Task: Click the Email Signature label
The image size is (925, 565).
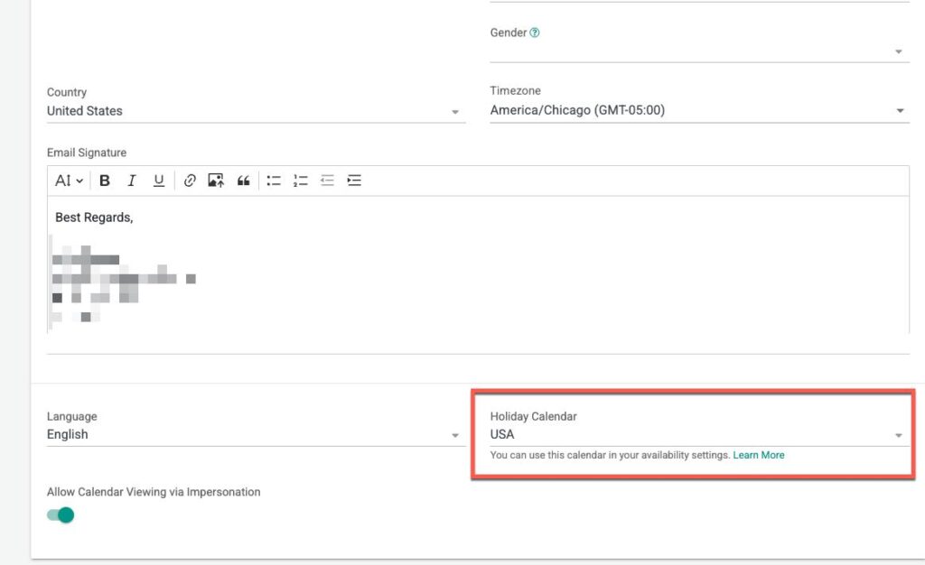Action: pos(87,153)
